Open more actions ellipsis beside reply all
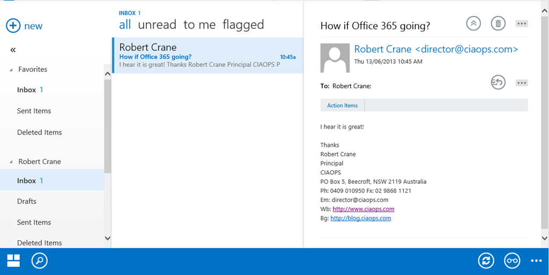Image resolution: width=549 pixels, height=275 pixels. pos(521,83)
